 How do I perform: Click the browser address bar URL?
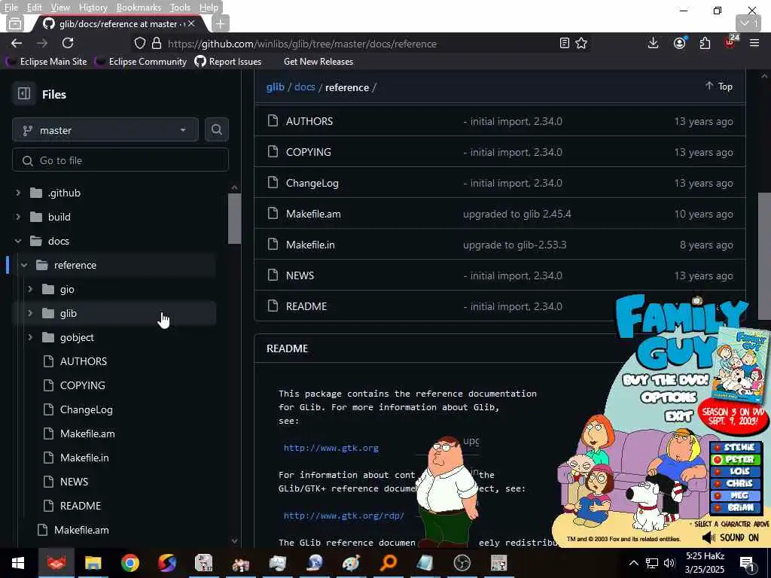[302, 44]
